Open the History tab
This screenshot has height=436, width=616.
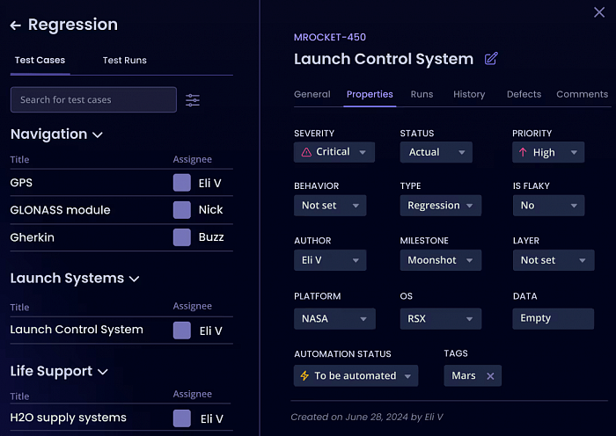click(x=469, y=94)
